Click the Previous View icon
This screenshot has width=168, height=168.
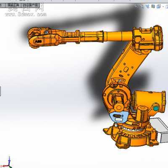pos(147,6)
